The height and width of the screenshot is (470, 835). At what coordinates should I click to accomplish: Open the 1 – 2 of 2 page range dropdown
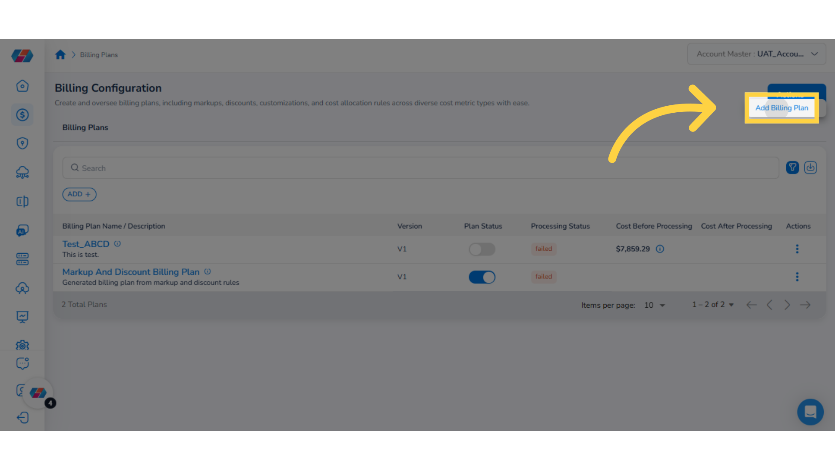point(713,305)
